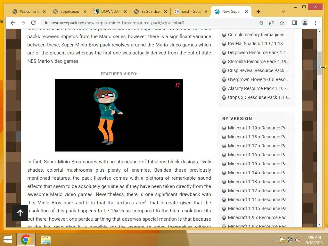Click the scroll-to-top arrow button
Image resolution: width=328 pixels, height=246 pixels.
pos(20,213)
